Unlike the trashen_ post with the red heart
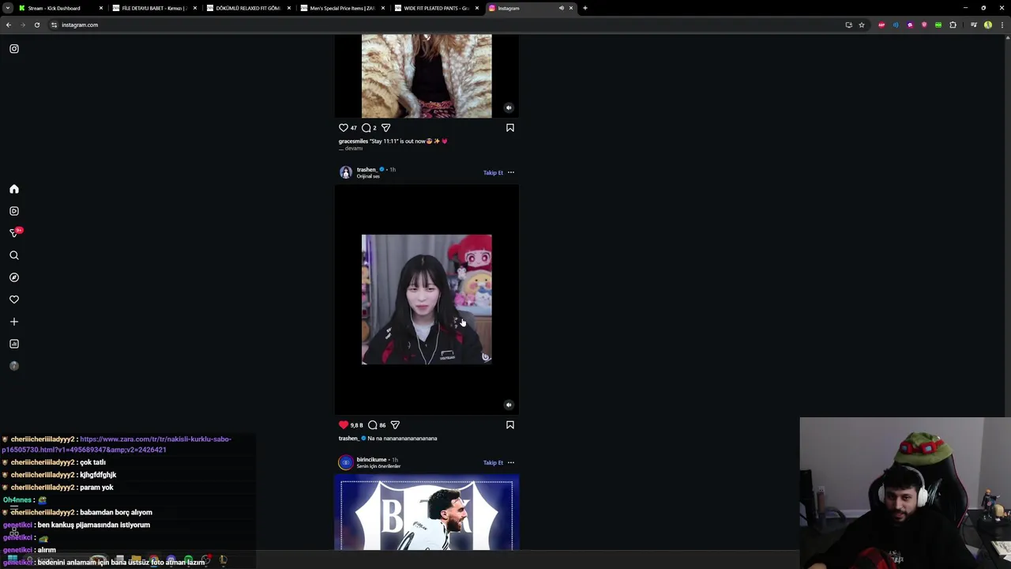 344,425
